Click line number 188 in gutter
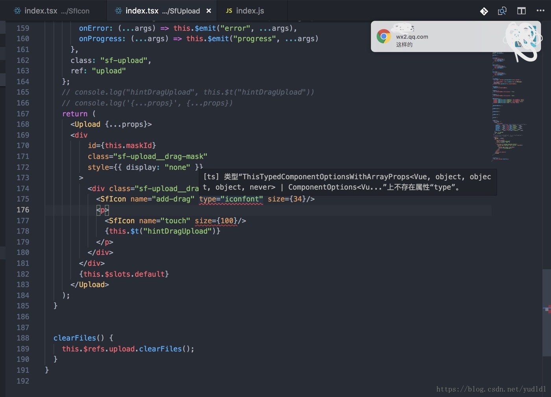 coord(23,338)
